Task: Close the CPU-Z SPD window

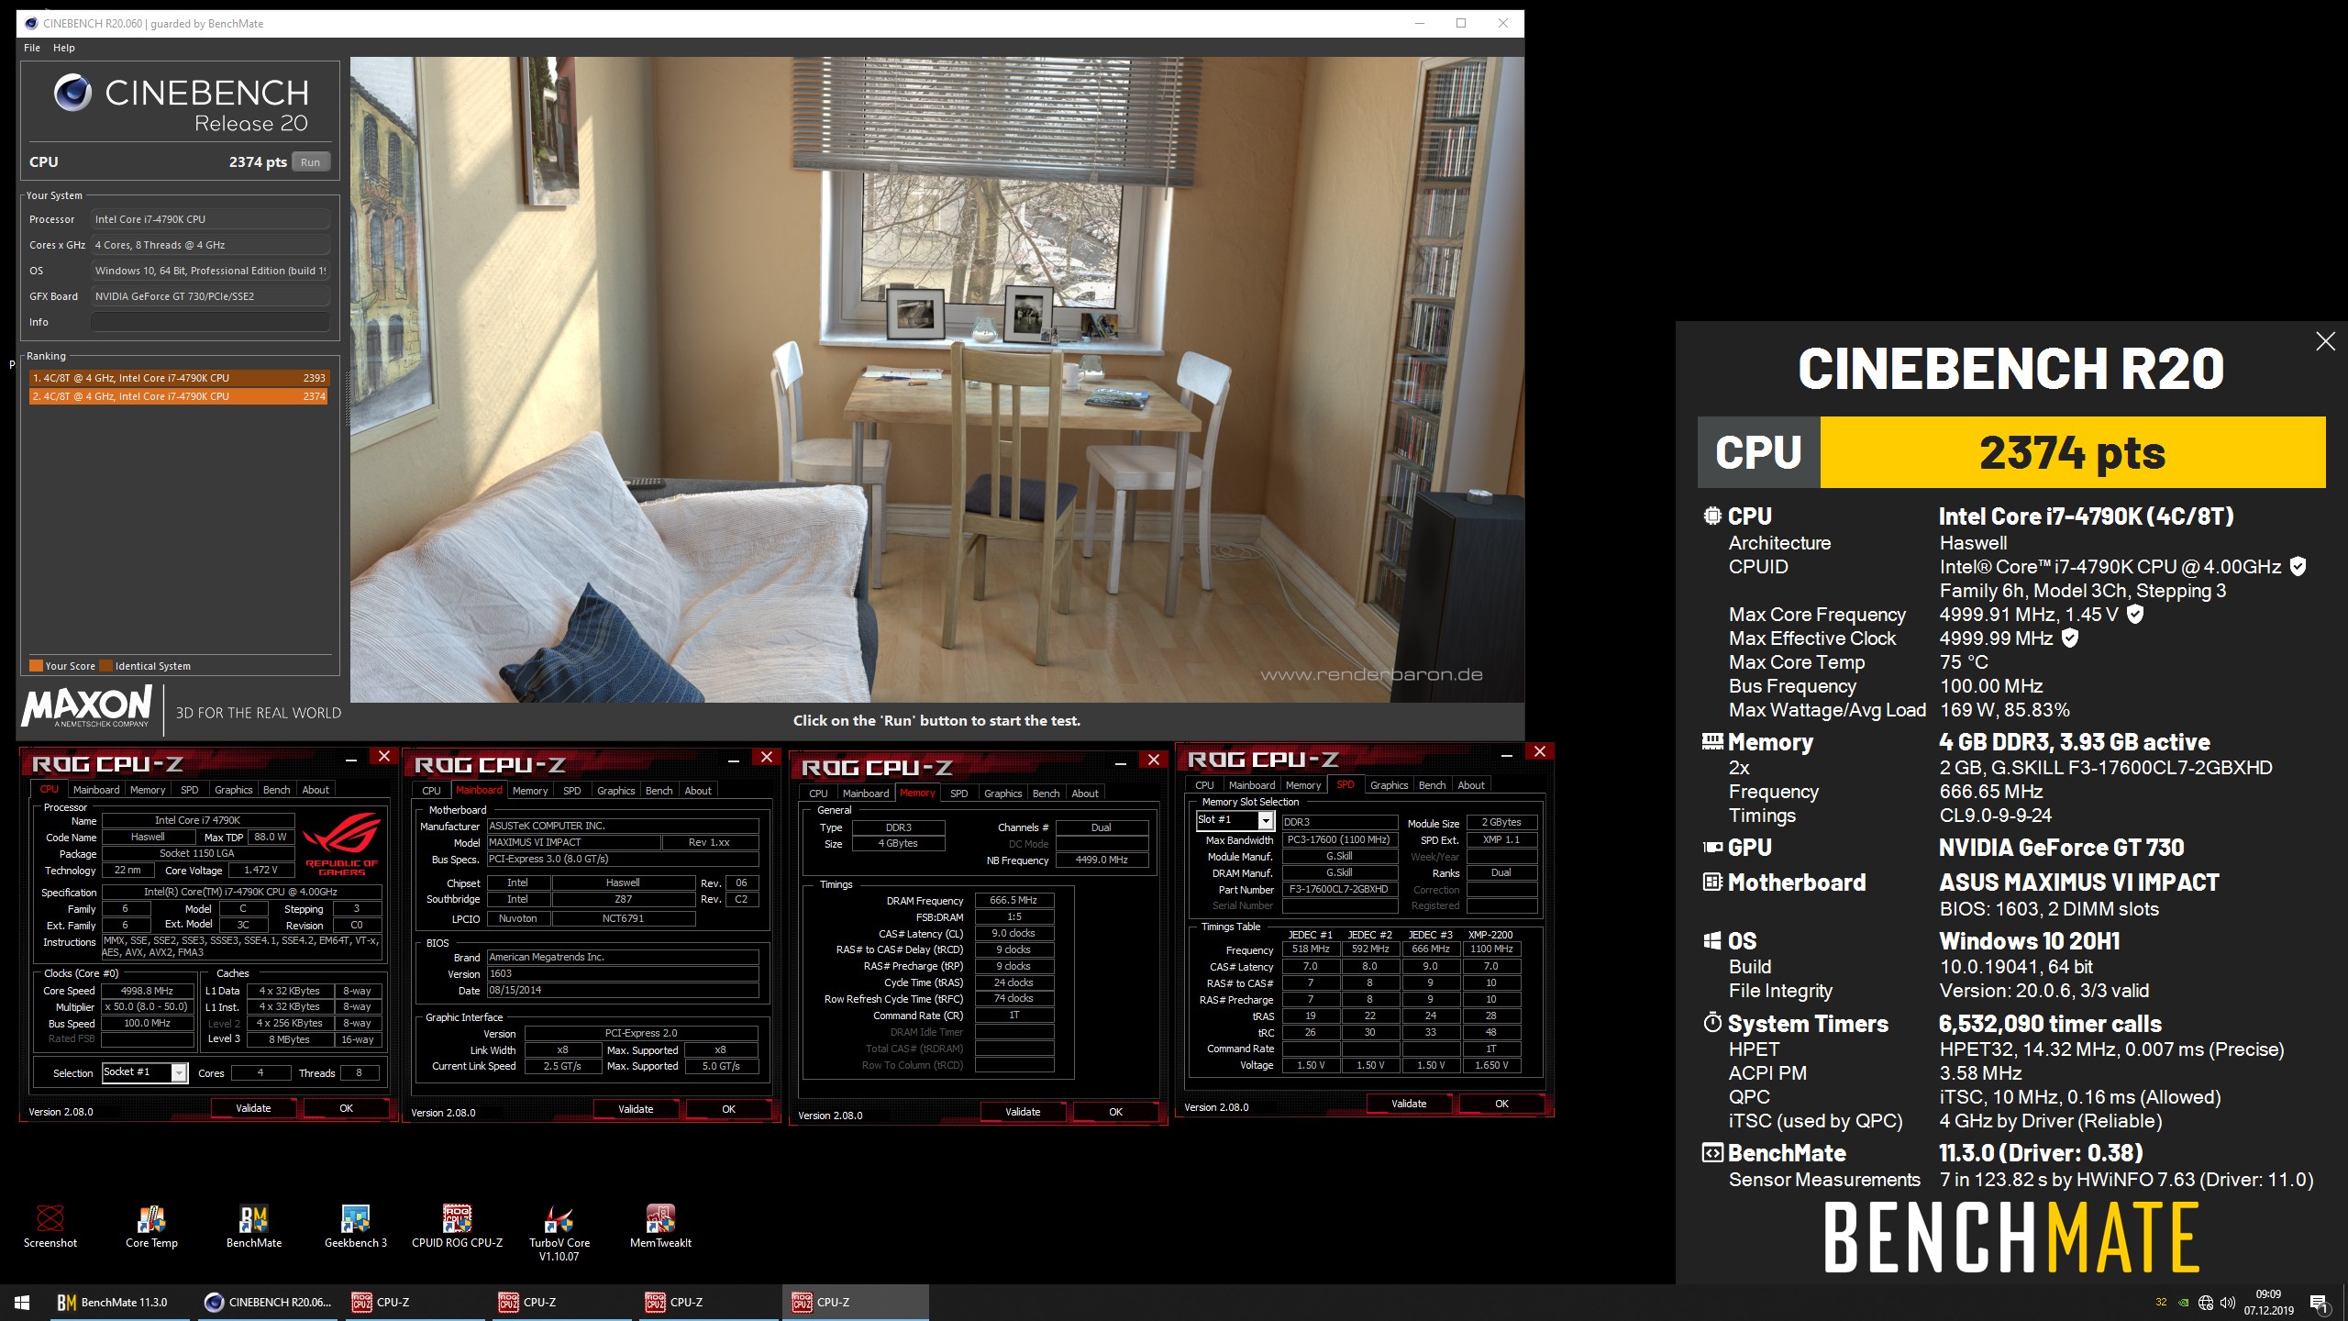Action: 1539,751
